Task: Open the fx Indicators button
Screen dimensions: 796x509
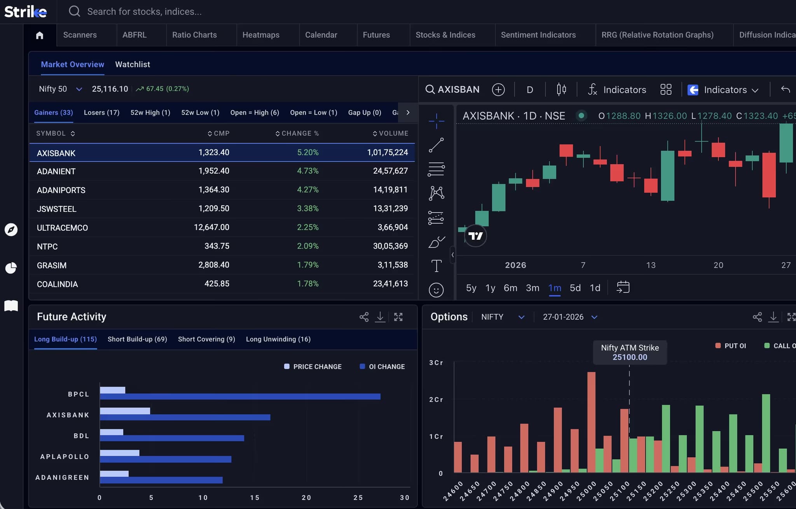Action: pyautogui.click(x=616, y=90)
